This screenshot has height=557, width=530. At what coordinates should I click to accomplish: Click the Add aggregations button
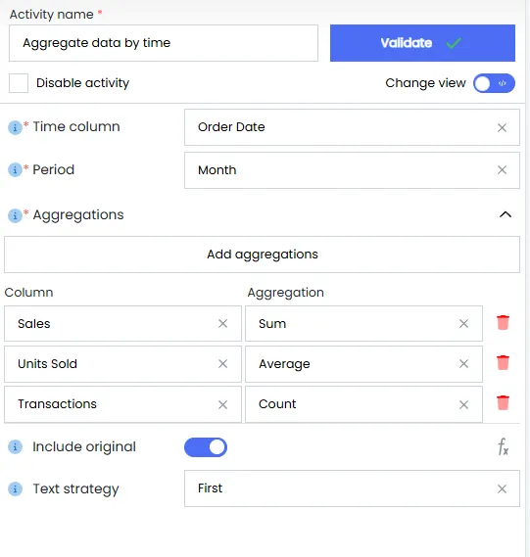(x=262, y=255)
